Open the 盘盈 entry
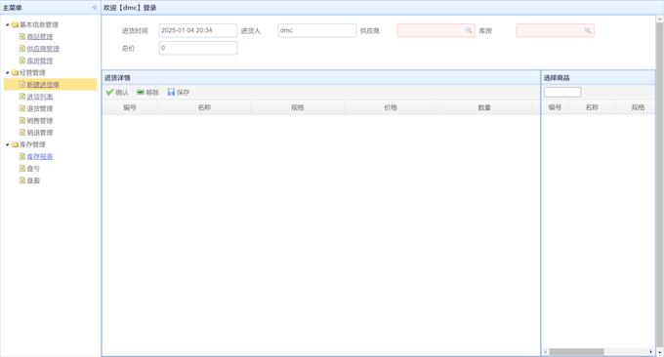Screen dimensions: 664x357 33,180
